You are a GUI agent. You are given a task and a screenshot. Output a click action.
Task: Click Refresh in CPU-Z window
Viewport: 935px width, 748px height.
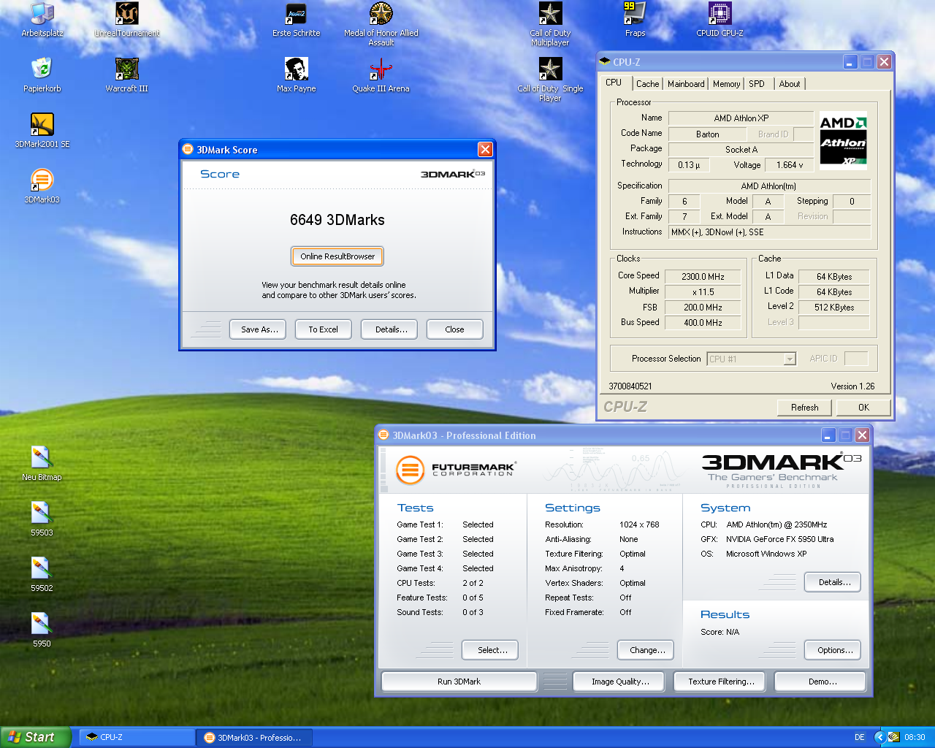click(x=804, y=408)
